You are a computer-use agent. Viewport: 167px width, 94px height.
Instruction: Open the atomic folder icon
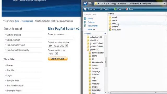110,17
